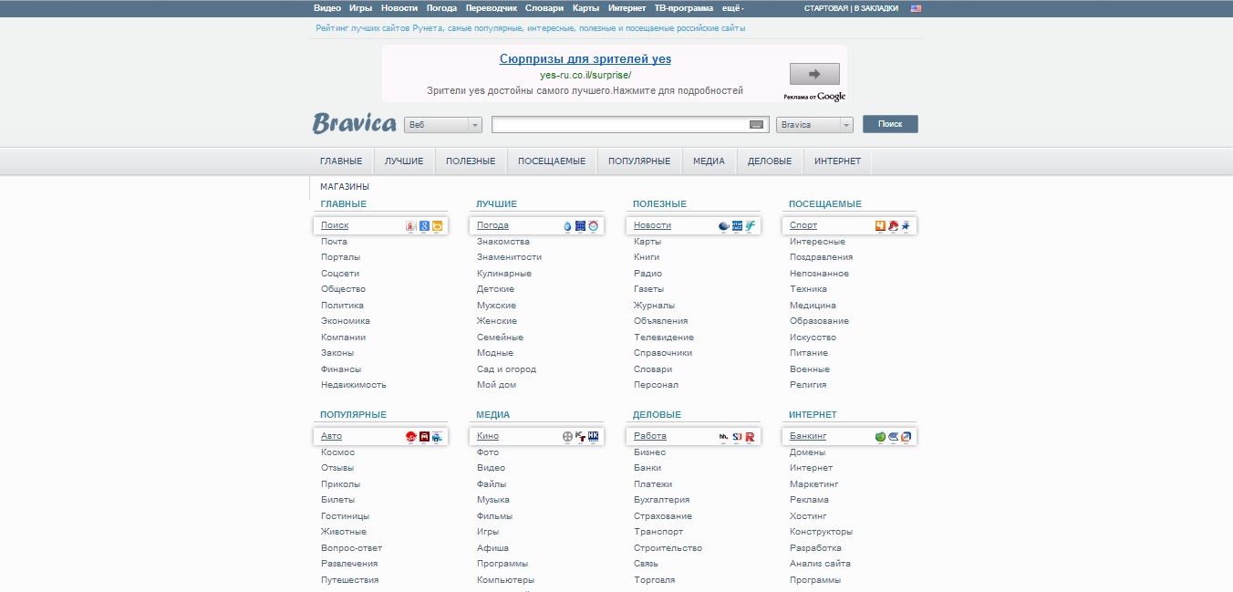Open the Путешествия category link
This screenshot has width=1233, height=592.
click(349, 580)
